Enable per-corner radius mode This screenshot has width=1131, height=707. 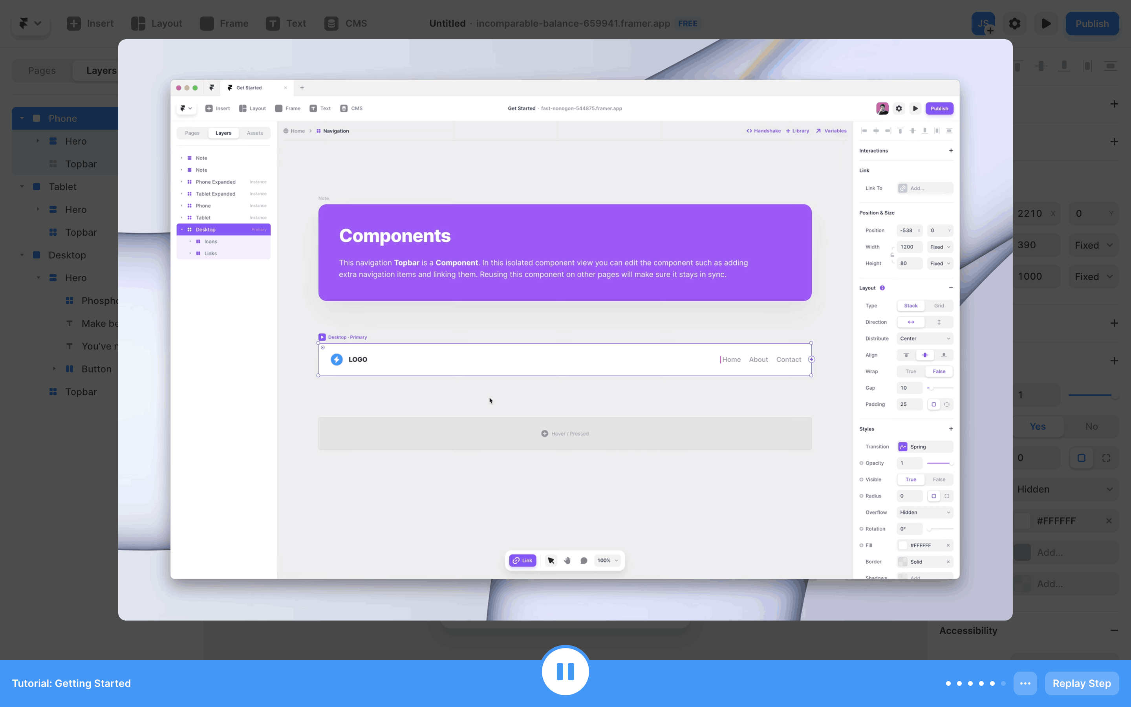pyautogui.click(x=1106, y=458)
